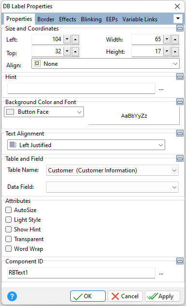The height and width of the screenshot is (306, 186).
Task: Collapse the Size and Coordinates section
Action: 180,28
